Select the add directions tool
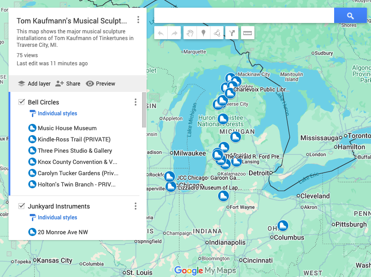The width and height of the screenshot is (371, 277). pyautogui.click(x=232, y=33)
